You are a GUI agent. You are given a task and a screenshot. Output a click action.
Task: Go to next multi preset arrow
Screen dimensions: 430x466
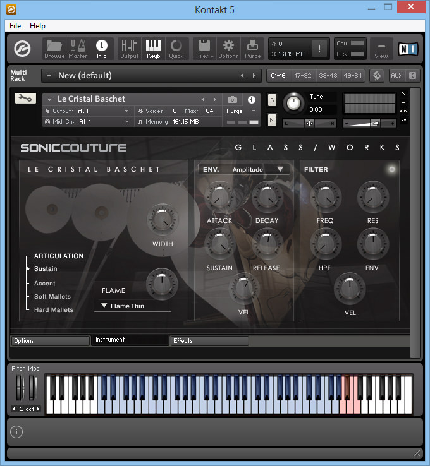coord(254,76)
